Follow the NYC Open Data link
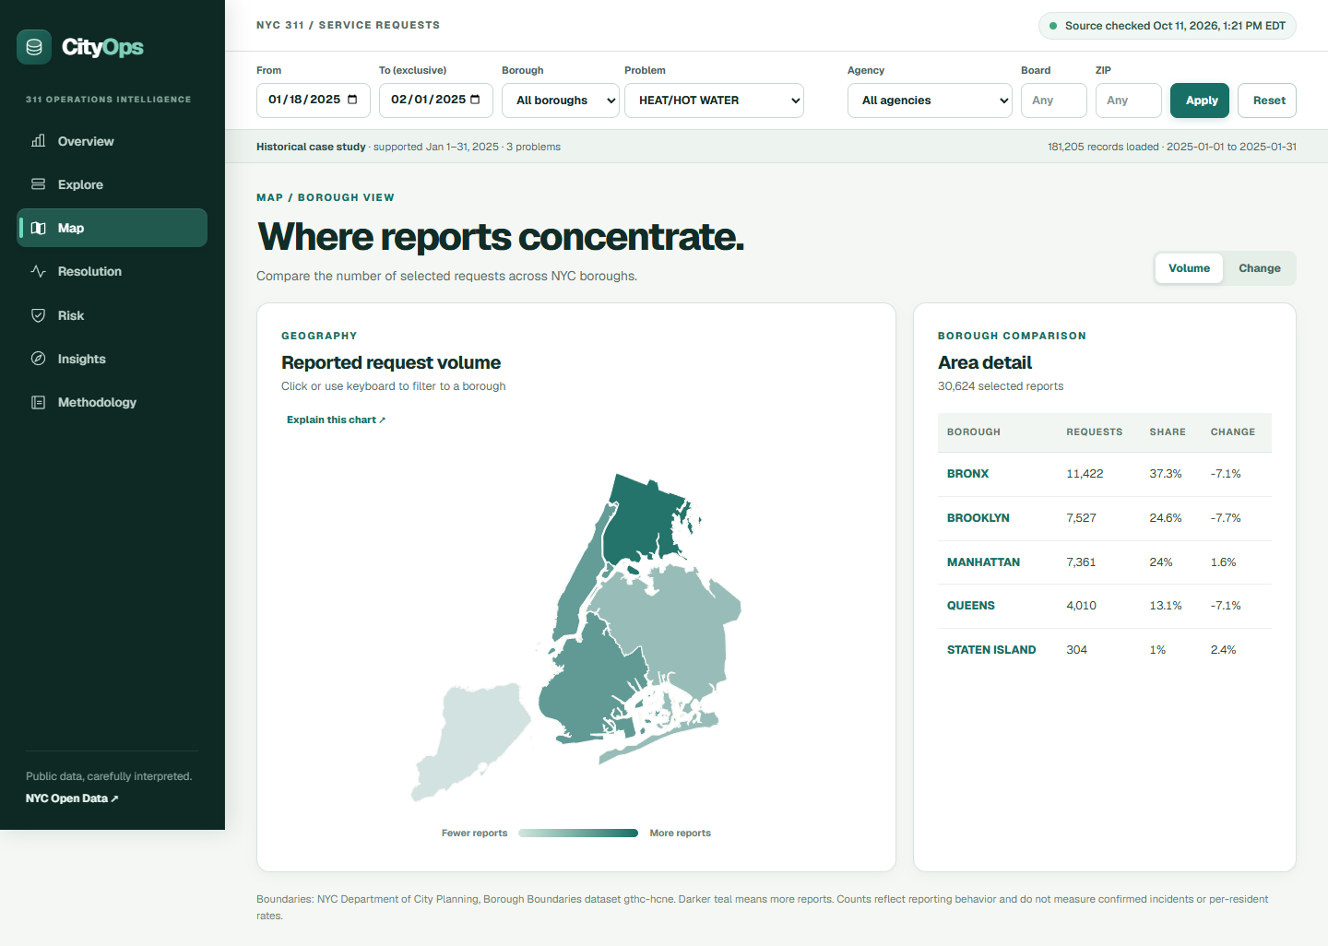The image size is (1328, 946). click(x=72, y=798)
